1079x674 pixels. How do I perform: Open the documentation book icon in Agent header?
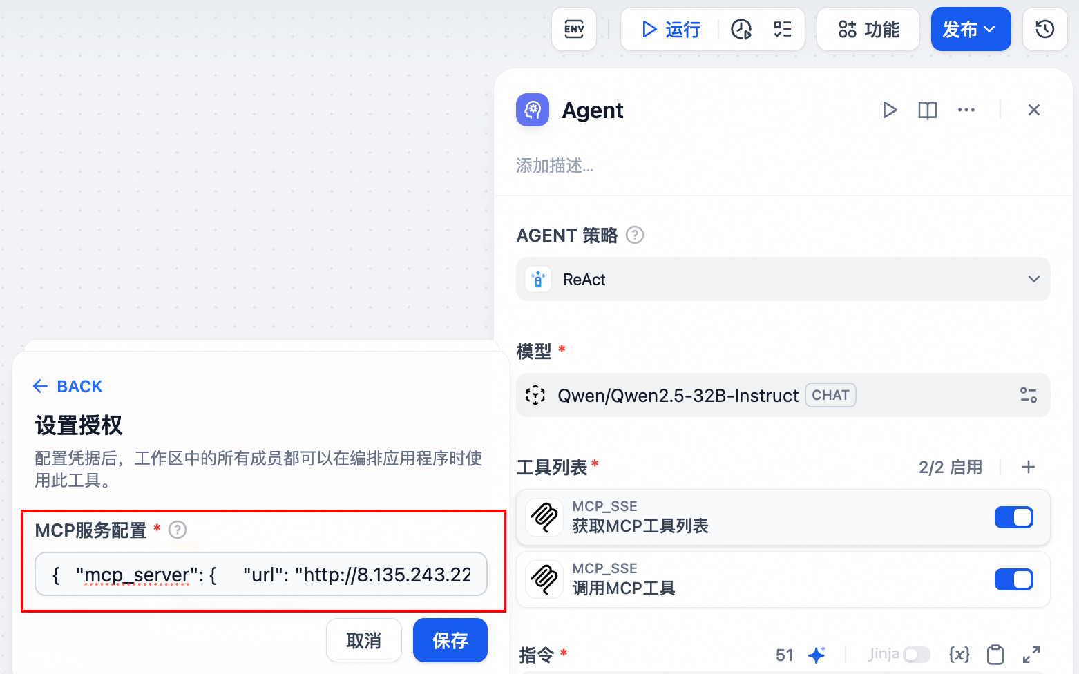(927, 110)
